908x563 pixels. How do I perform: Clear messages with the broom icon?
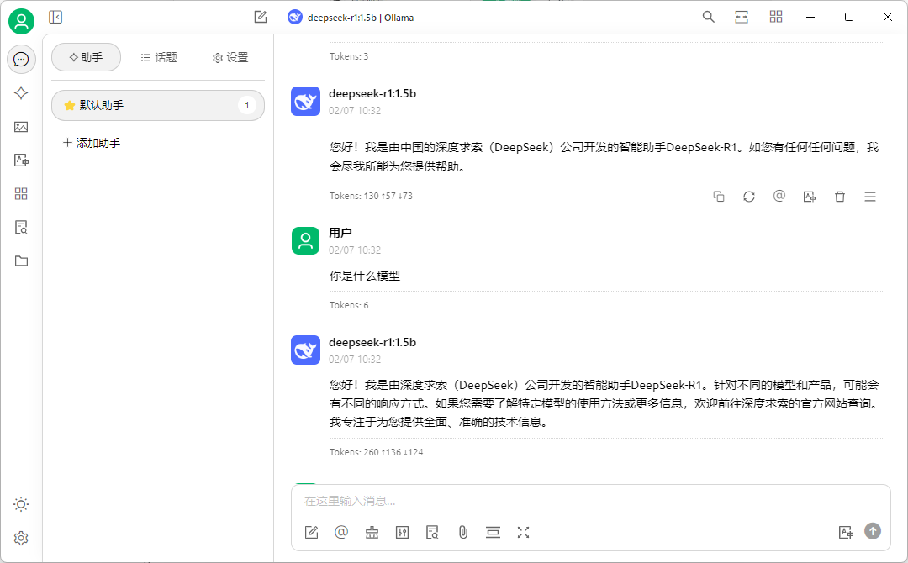tap(372, 533)
